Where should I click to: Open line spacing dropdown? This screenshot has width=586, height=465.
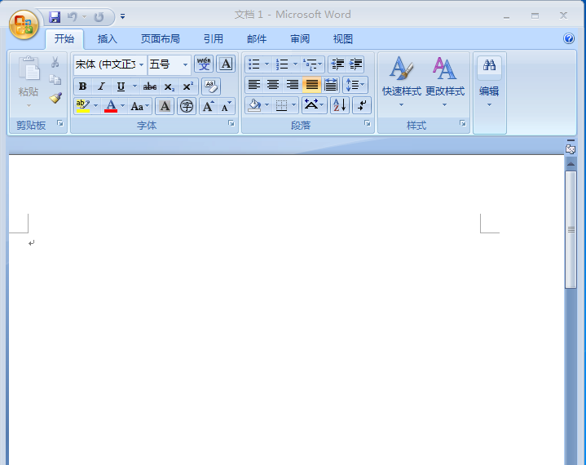pos(355,85)
